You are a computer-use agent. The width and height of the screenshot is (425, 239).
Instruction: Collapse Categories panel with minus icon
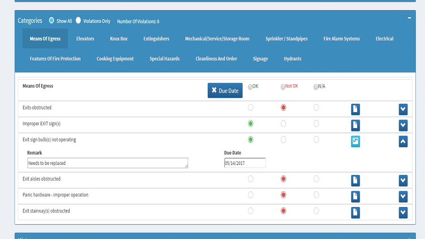[x=409, y=18]
